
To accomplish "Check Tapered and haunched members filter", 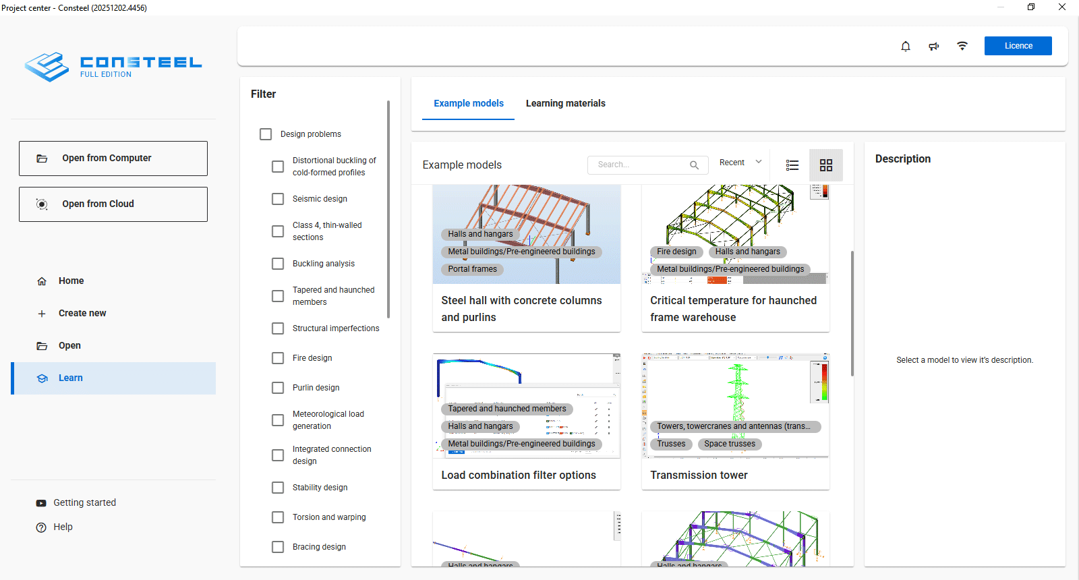I will (278, 296).
